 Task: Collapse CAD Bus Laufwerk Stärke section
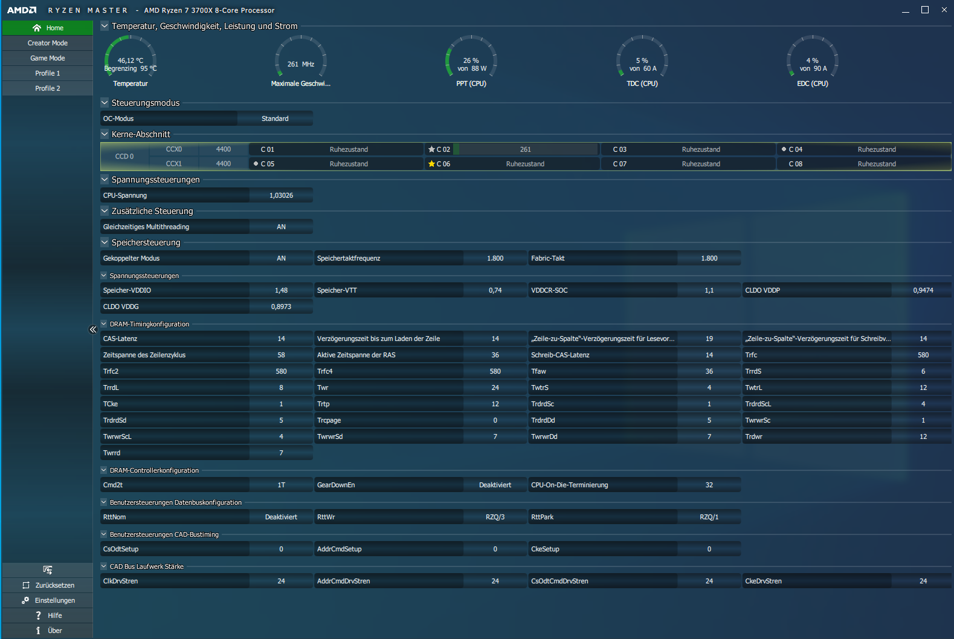[x=104, y=566]
